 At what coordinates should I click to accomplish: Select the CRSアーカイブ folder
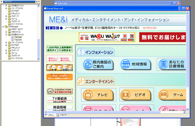pos(17,29)
